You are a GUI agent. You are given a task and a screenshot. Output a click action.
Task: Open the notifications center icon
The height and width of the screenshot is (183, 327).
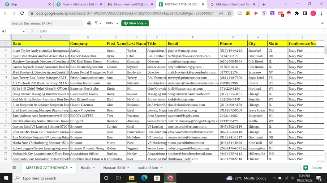click(x=318, y=178)
